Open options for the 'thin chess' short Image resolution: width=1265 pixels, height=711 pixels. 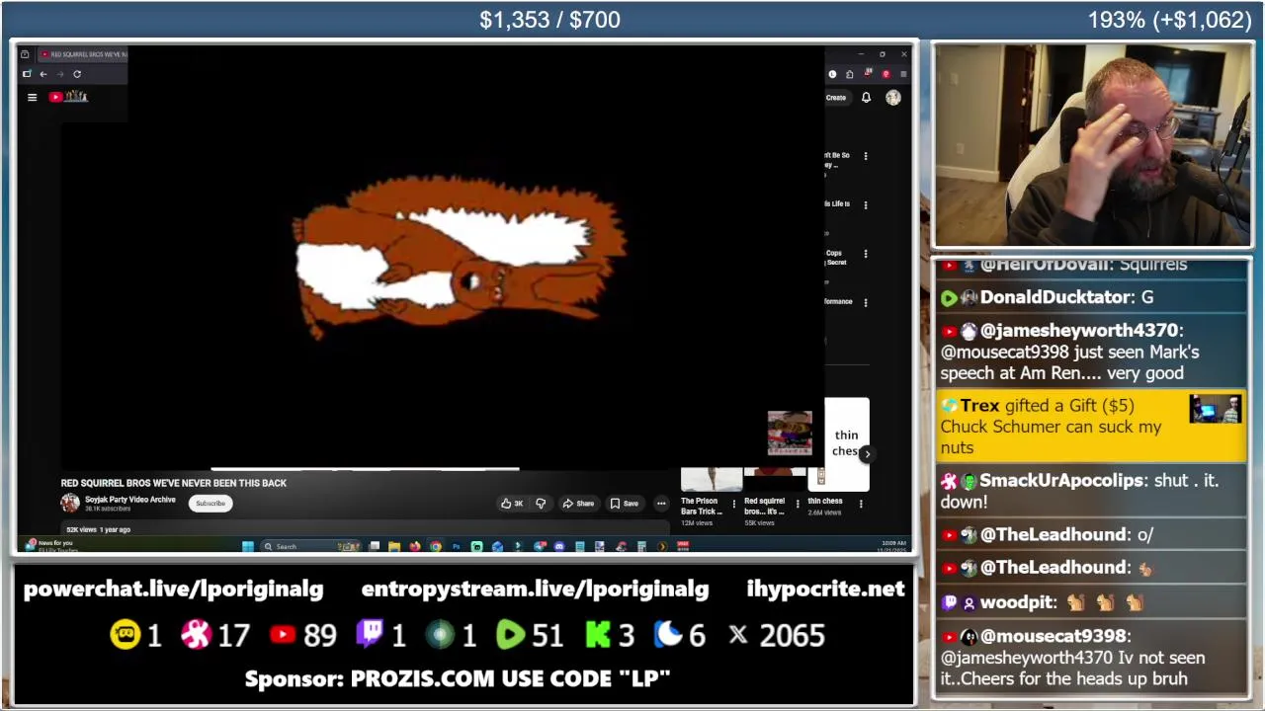[861, 504]
